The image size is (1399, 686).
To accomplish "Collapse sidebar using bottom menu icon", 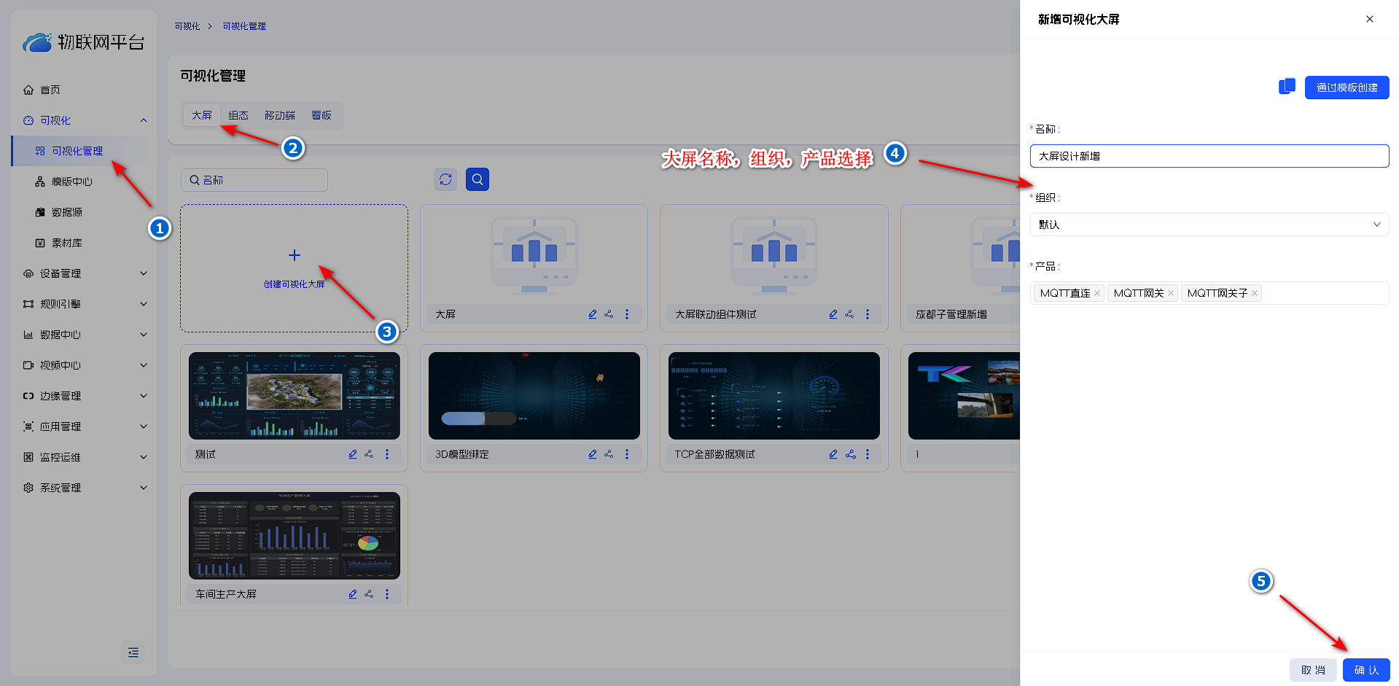I will click(x=133, y=652).
